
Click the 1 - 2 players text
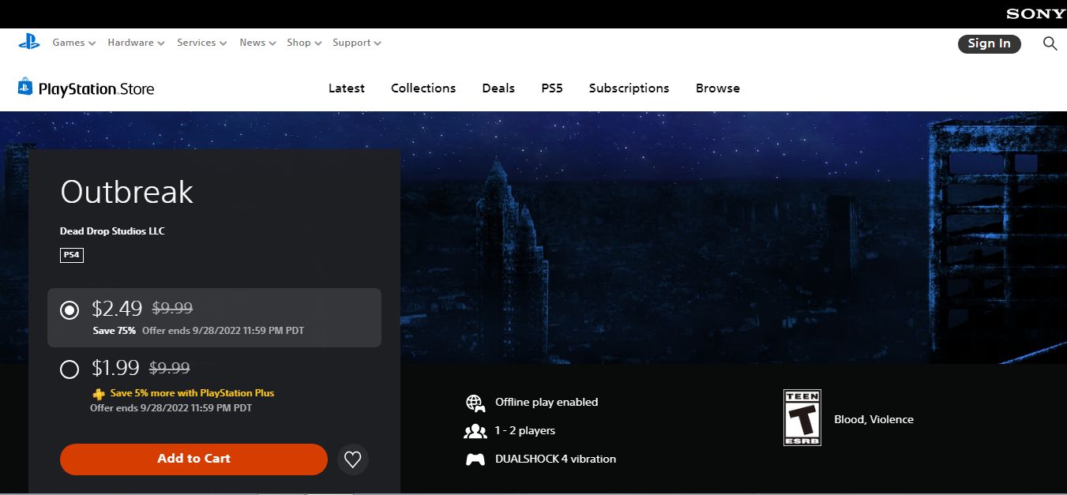525,431
